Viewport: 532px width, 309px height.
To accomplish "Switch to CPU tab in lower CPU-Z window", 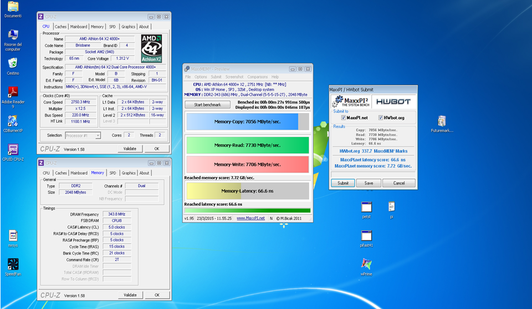I will (47, 173).
